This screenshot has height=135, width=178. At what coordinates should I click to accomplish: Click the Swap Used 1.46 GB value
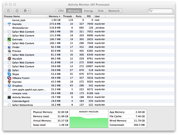63,125
